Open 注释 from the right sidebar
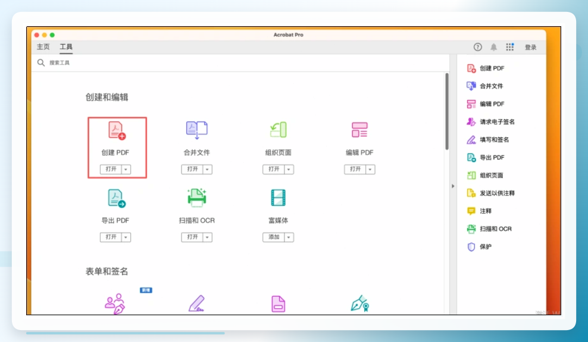This screenshot has width=588, height=342. tap(479, 211)
